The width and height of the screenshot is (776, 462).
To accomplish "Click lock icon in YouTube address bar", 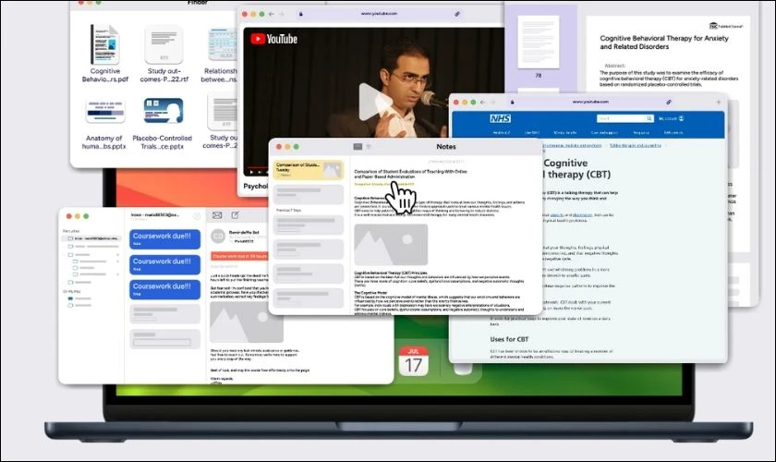I will (x=301, y=15).
